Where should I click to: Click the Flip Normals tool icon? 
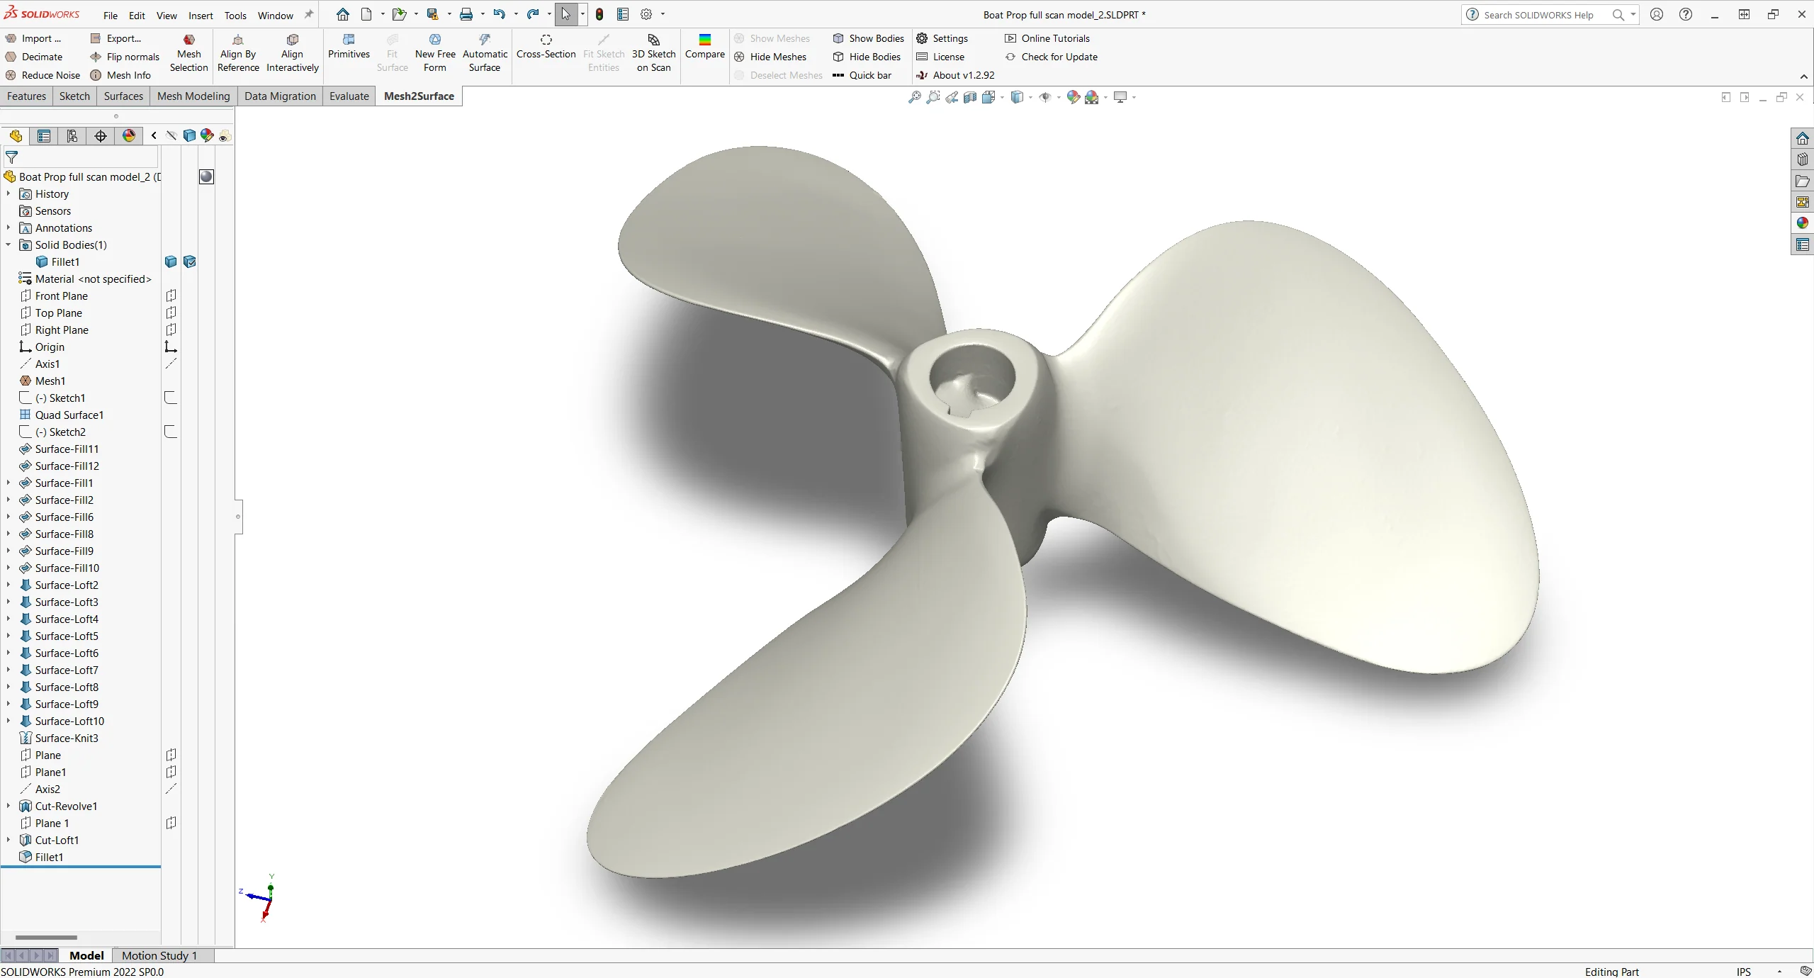(95, 57)
